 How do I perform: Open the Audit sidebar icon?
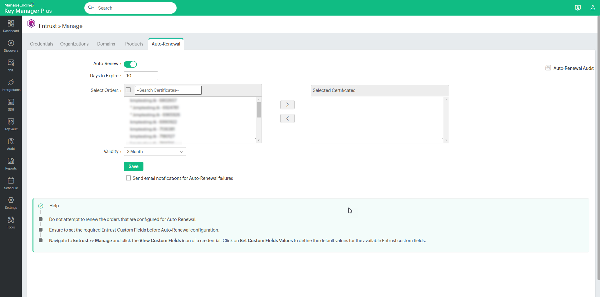11,141
